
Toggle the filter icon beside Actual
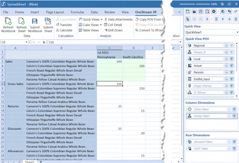pyautogui.click(x=232, y=66)
